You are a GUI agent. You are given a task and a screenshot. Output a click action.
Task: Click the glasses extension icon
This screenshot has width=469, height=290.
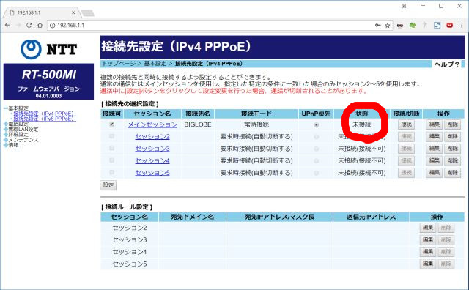coord(400,26)
